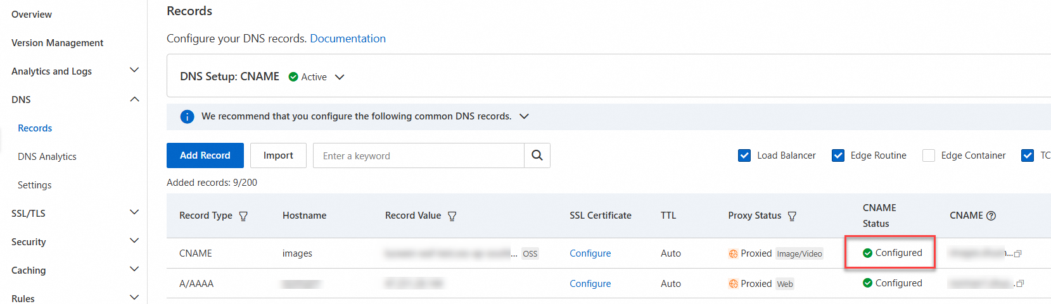The width and height of the screenshot is (1051, 304).
Task: Select Records under DNS
Action: click(35, 128)
